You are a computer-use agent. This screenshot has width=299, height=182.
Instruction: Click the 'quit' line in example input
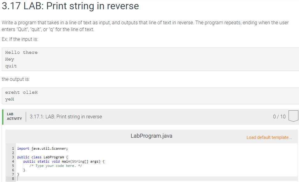coord(11,66)
